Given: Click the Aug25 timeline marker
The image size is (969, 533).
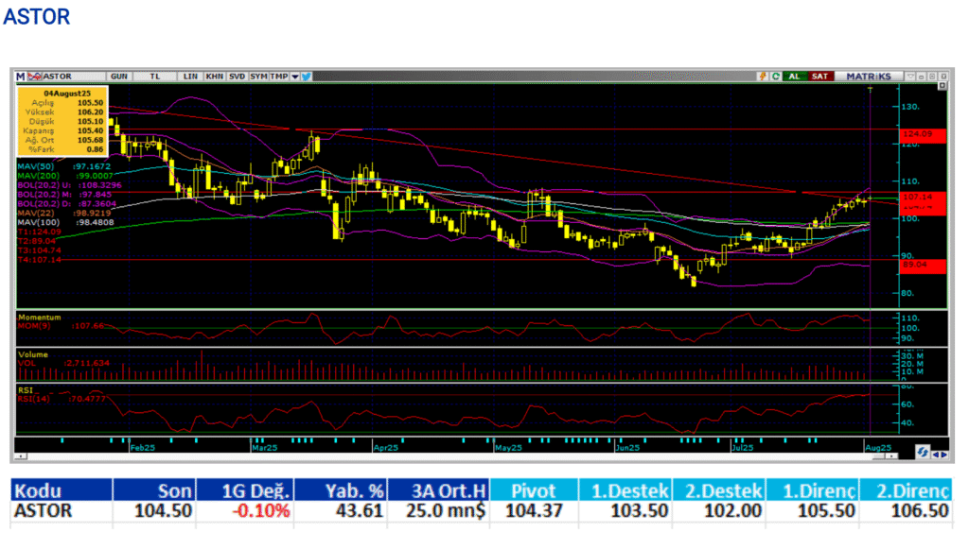Looking at the screenshot, I should pos(878,448).
